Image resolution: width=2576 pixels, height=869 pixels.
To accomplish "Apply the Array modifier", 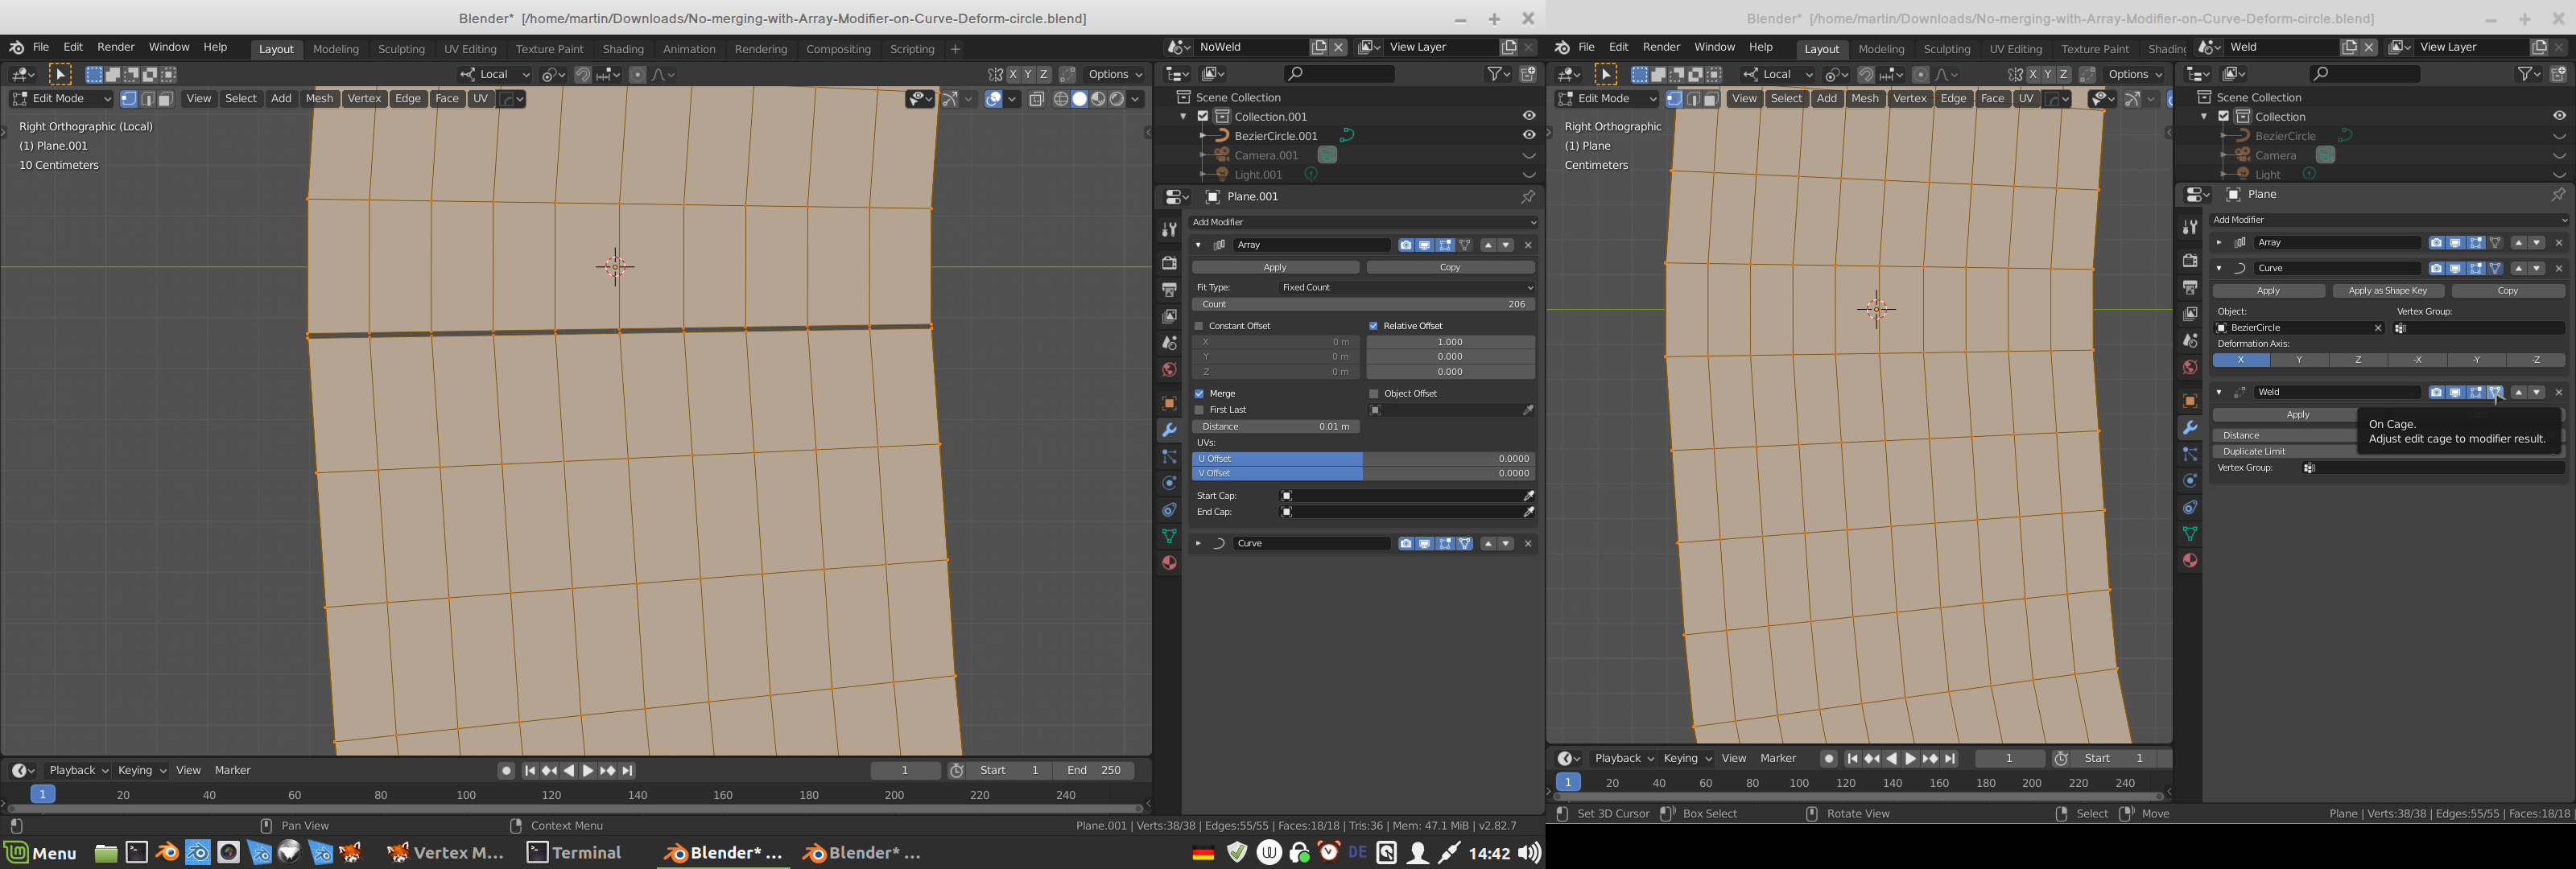I will (1275, 267).
